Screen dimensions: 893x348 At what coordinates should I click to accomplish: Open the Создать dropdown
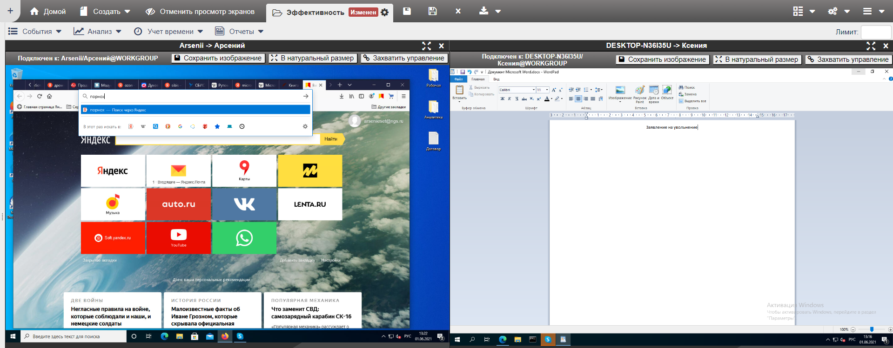point(105,11)
